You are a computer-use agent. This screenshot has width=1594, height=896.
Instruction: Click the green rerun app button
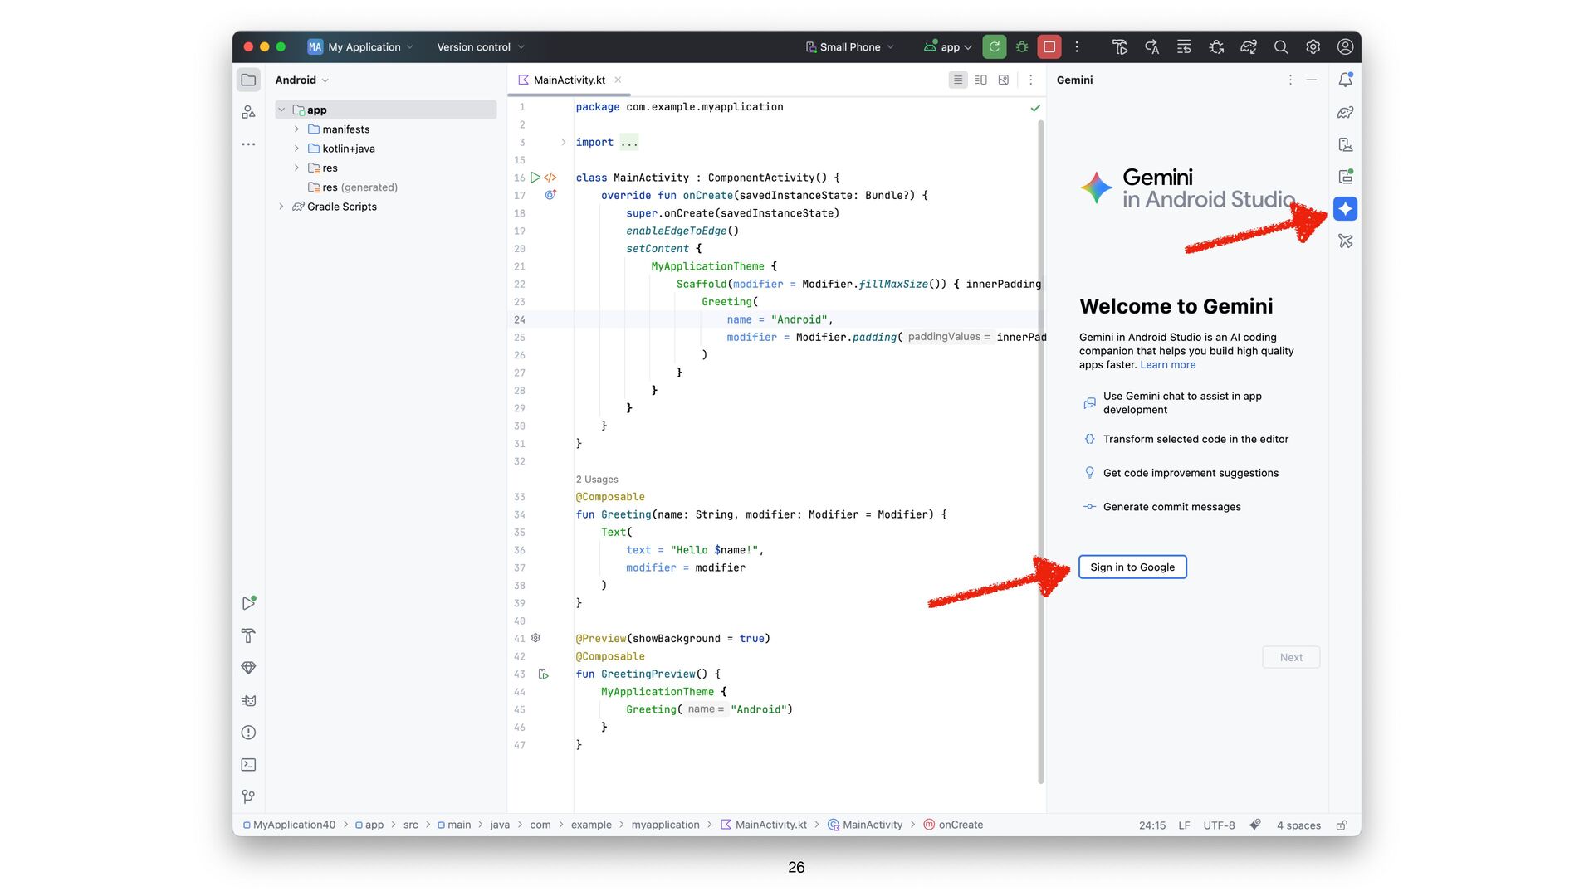(x=994, y=47)
